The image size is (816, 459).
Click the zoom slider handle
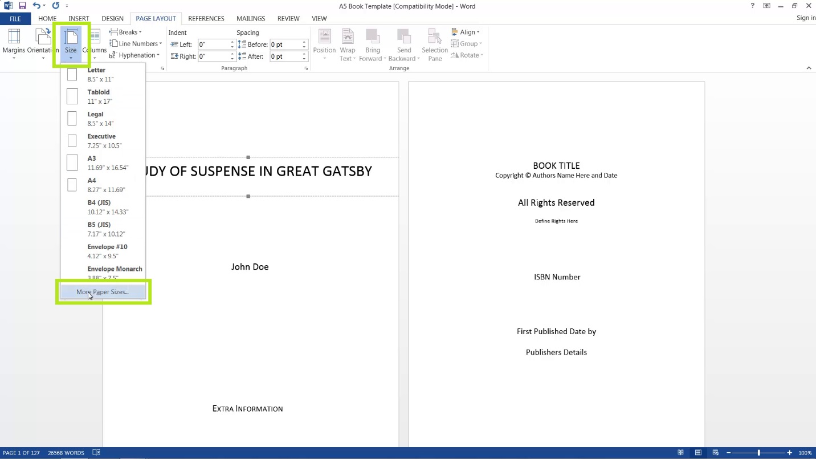(758, 453)
